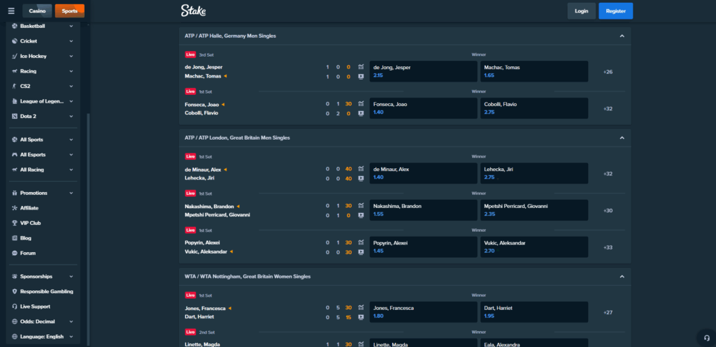Bet on Machac, Tomas at 1.65
This screenshot has height=347, width=716.
534,71
